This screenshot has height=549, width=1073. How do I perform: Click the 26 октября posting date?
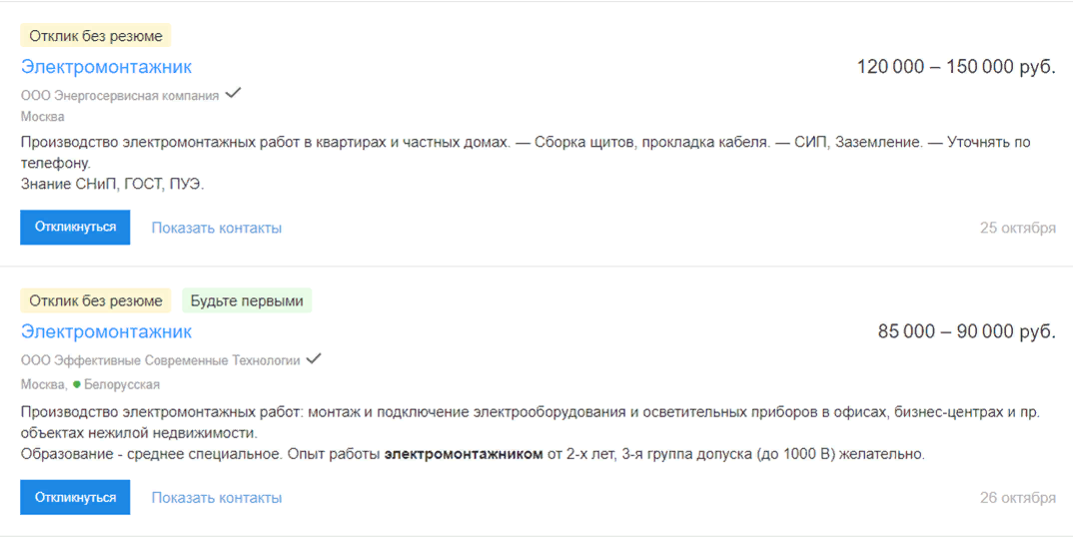[1017, 497]
